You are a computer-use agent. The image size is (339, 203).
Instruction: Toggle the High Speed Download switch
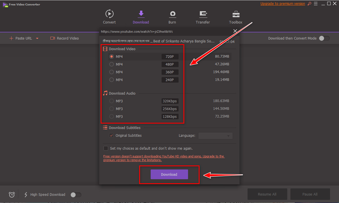(76, 195)
